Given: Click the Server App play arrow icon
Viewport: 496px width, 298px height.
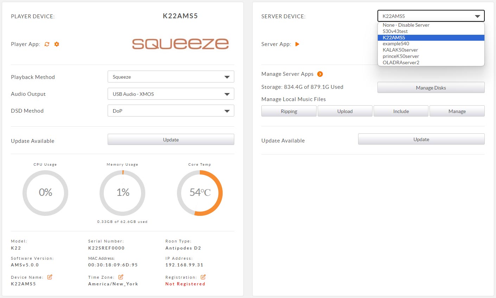Looking at the screenshot, I should [x=297, y=44].
